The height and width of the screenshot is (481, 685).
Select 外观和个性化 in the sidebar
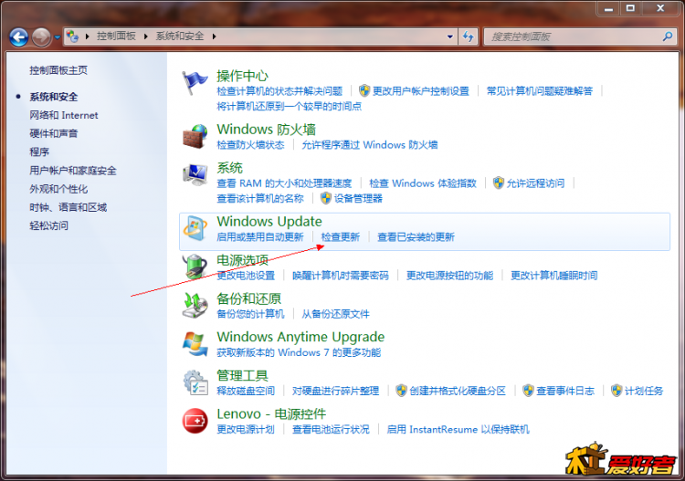click(x=58, y=189)
